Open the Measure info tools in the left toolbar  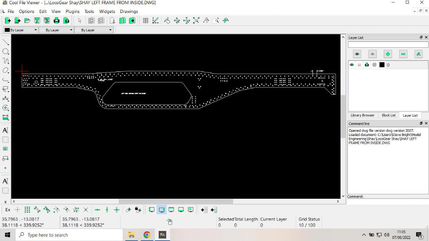pyautogui.click(x=5, y=118)
